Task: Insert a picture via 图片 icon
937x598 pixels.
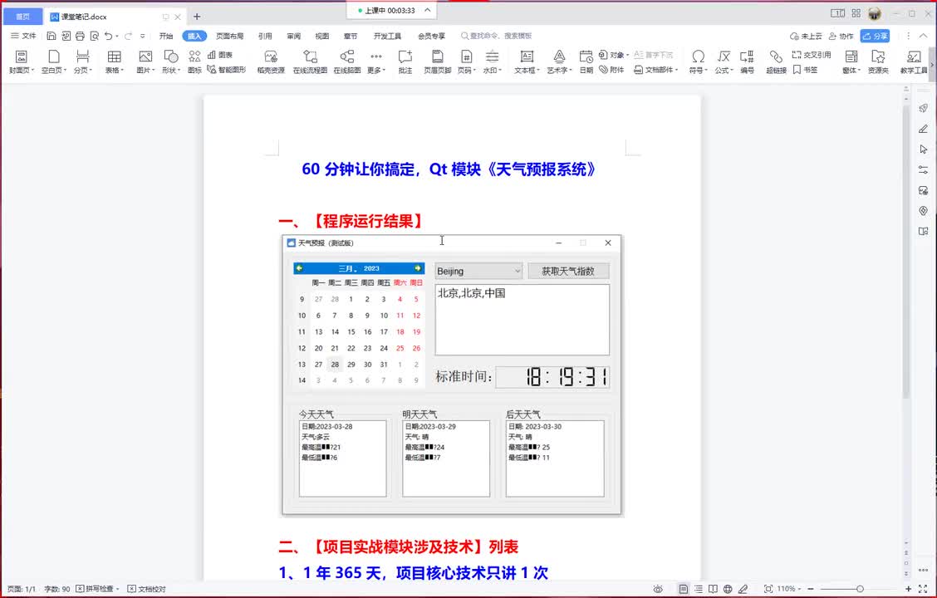Action: (145, 56)
